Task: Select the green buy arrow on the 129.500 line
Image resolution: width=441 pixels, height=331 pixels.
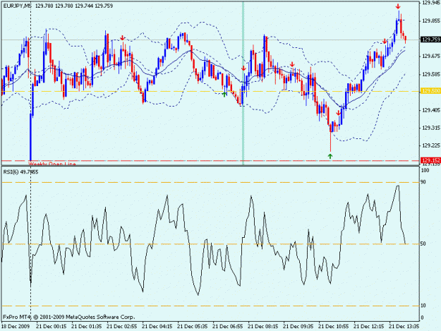Action: [x=224, y=94]
